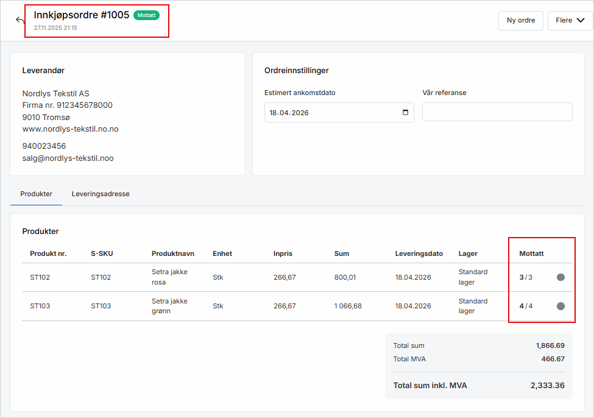594x418 pixels.
Task: Switch to the Leveringsadresse tab
Action: (x=101, y=194)
